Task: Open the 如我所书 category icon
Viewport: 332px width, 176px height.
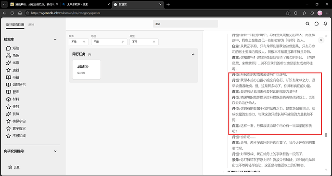Action: 8,85
